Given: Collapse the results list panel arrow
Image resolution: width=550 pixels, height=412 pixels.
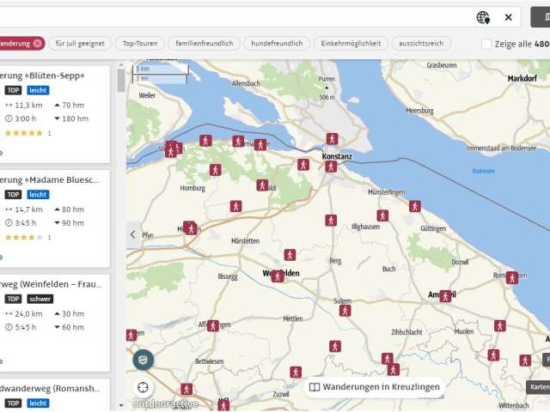Looking at the screenshot, I should tap(132, 233).
